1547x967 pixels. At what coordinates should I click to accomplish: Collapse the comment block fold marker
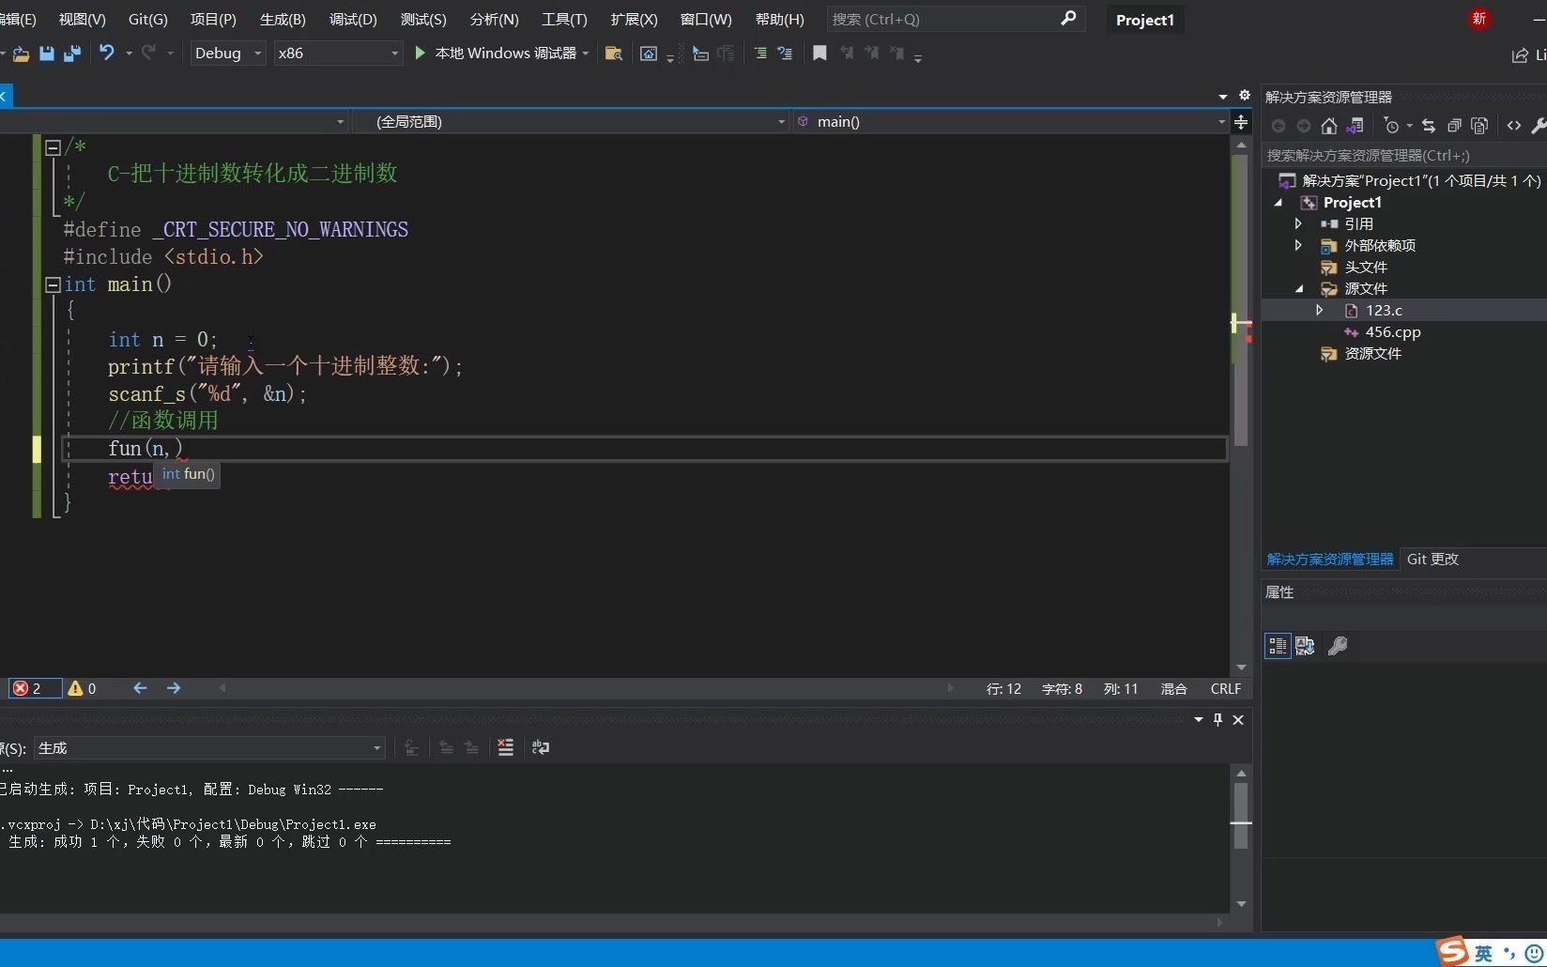[x=54, y=147]
